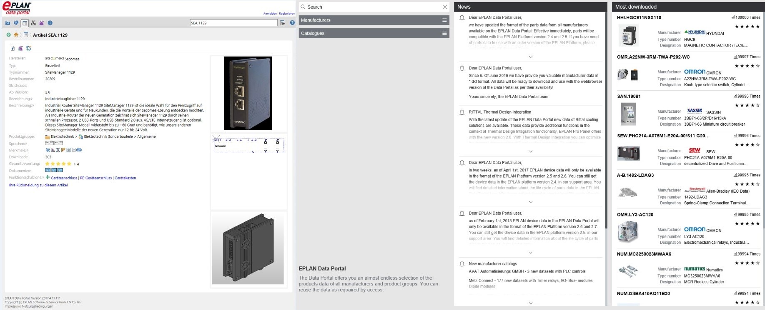Clear the search with the X icon

pyautogui.click(x=445, y=7)
